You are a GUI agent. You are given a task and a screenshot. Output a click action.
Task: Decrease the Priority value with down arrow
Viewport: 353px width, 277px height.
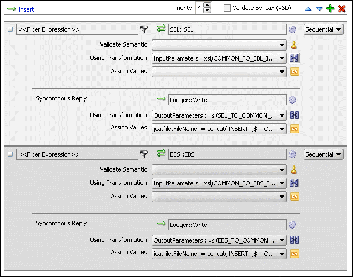click(207, 11)
